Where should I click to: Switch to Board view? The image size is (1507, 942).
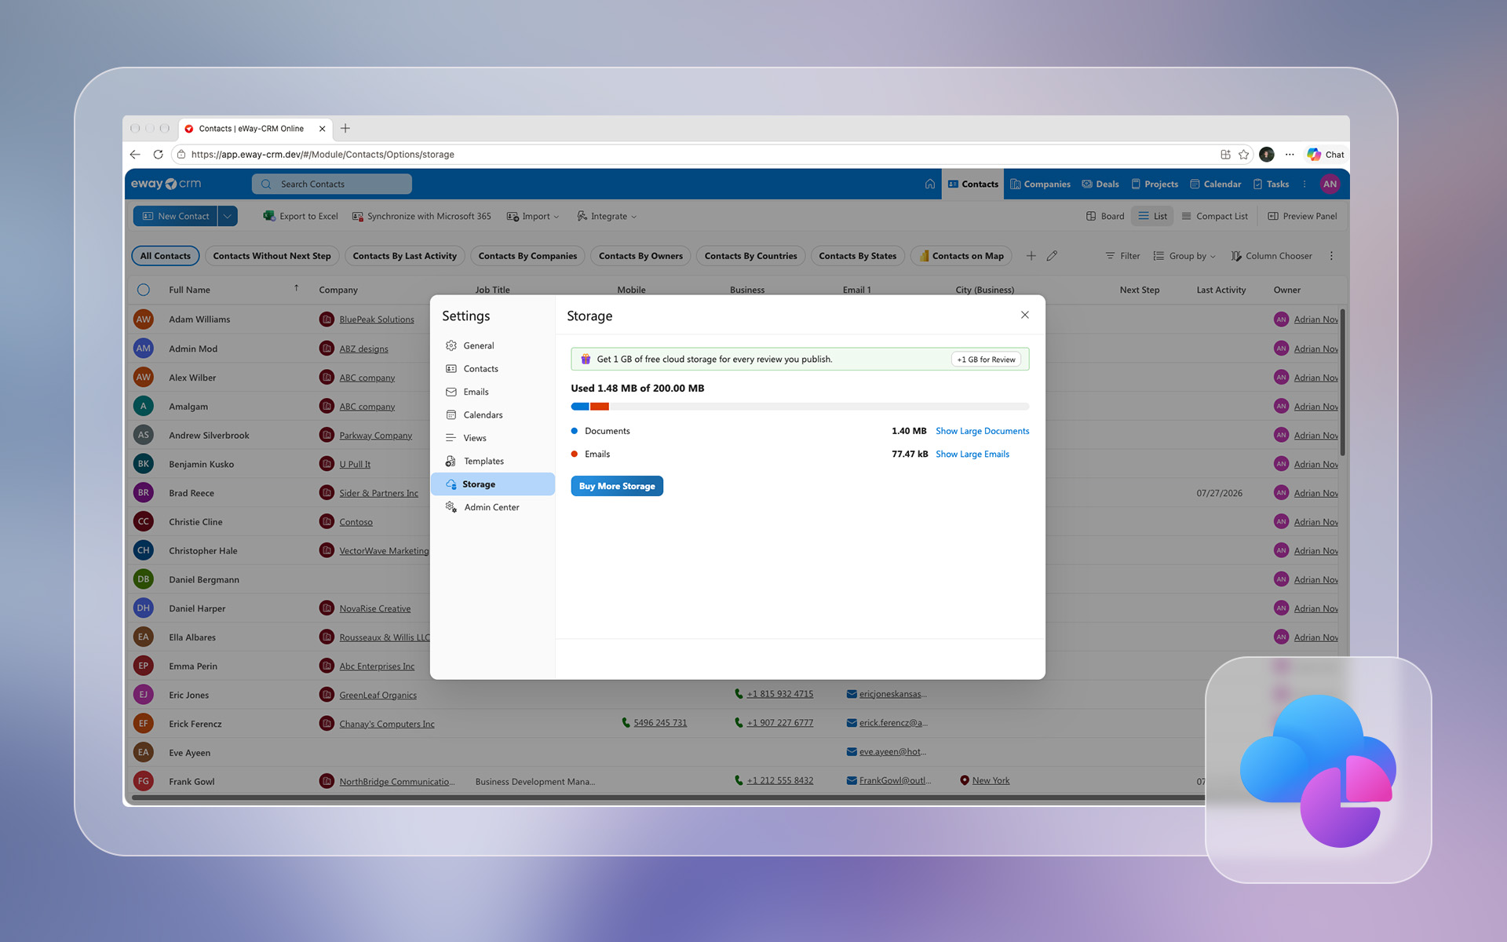(1105, 216)
